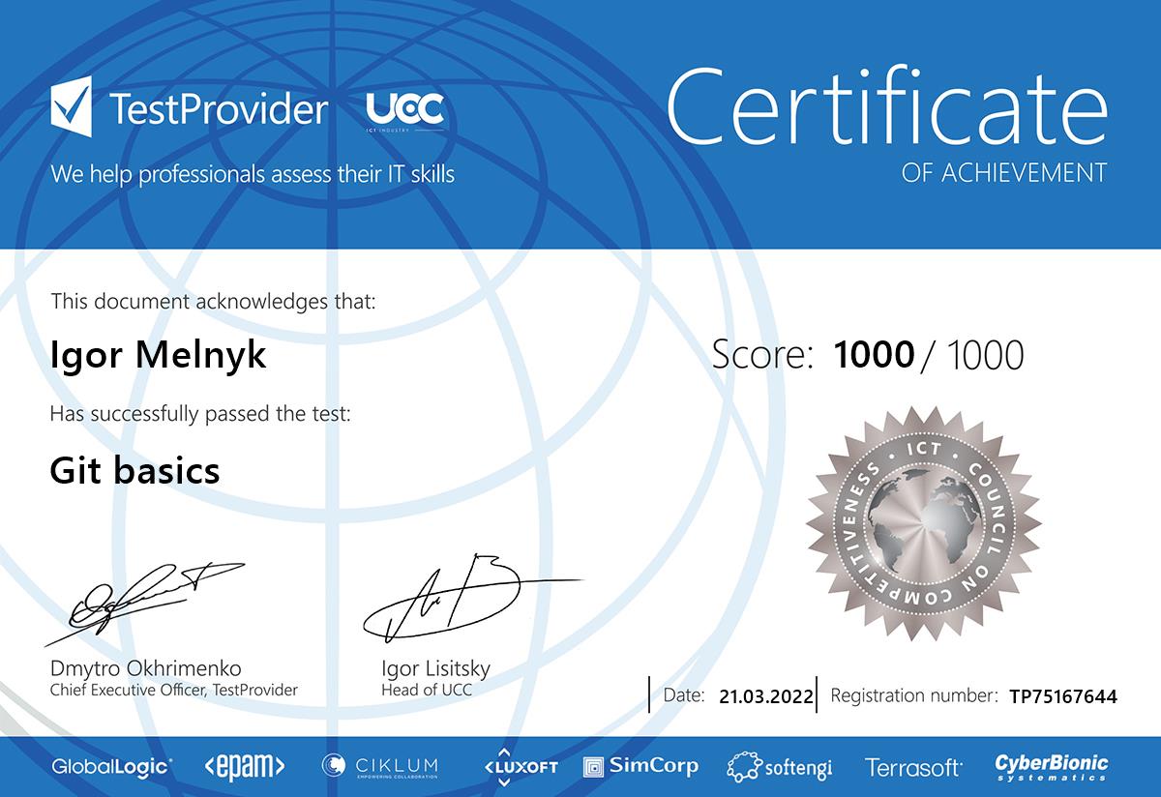Screen dimensions: 1161x797
Task: Click the UCC ICT Industry logo
Action: click(x=405, y=110)
